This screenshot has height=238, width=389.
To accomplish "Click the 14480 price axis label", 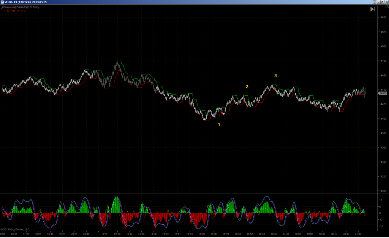I will point(383,61).
